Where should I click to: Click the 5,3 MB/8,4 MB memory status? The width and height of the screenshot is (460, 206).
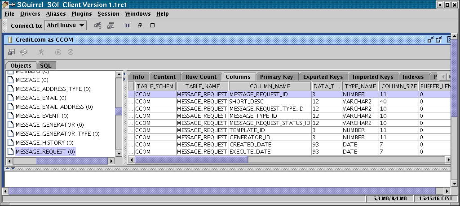pyautogui.click(x=390, y=198)
